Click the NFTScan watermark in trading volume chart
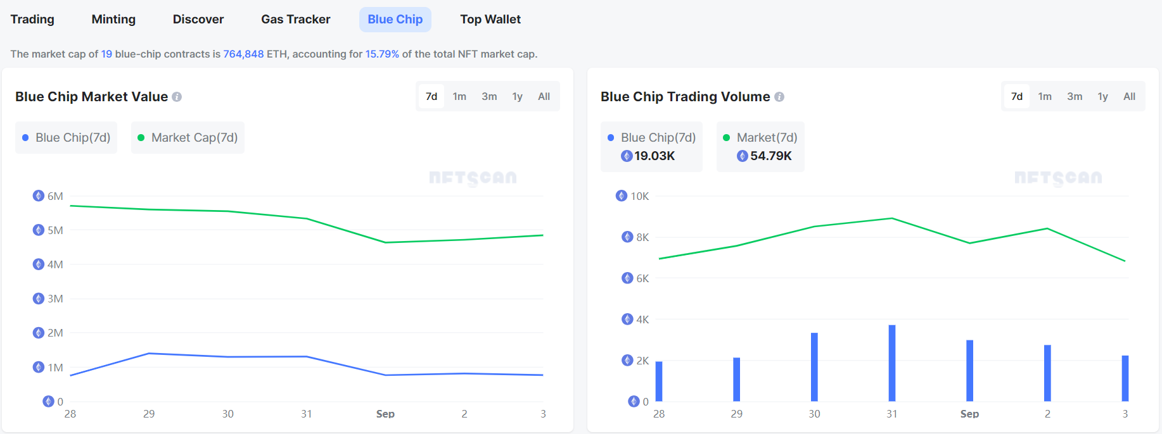The image size is (1162, 434). tap(1058, 178)
